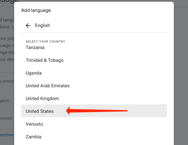The image size is (188, 145).
Task: Click the English language header text
Action: coord(43,26)
